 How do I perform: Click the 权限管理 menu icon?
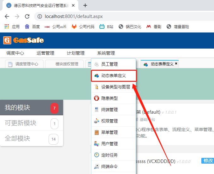tap(97, 121)
